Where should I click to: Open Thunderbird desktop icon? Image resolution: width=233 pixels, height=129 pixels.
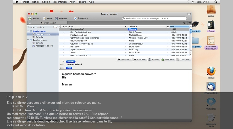tap(211, 87)
